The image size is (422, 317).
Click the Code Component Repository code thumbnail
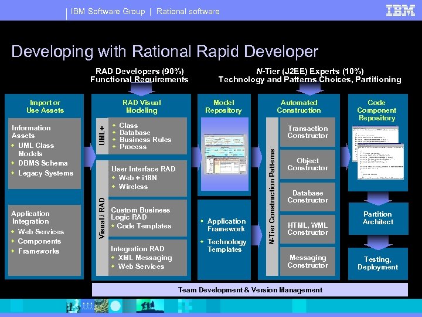point(378,153)
